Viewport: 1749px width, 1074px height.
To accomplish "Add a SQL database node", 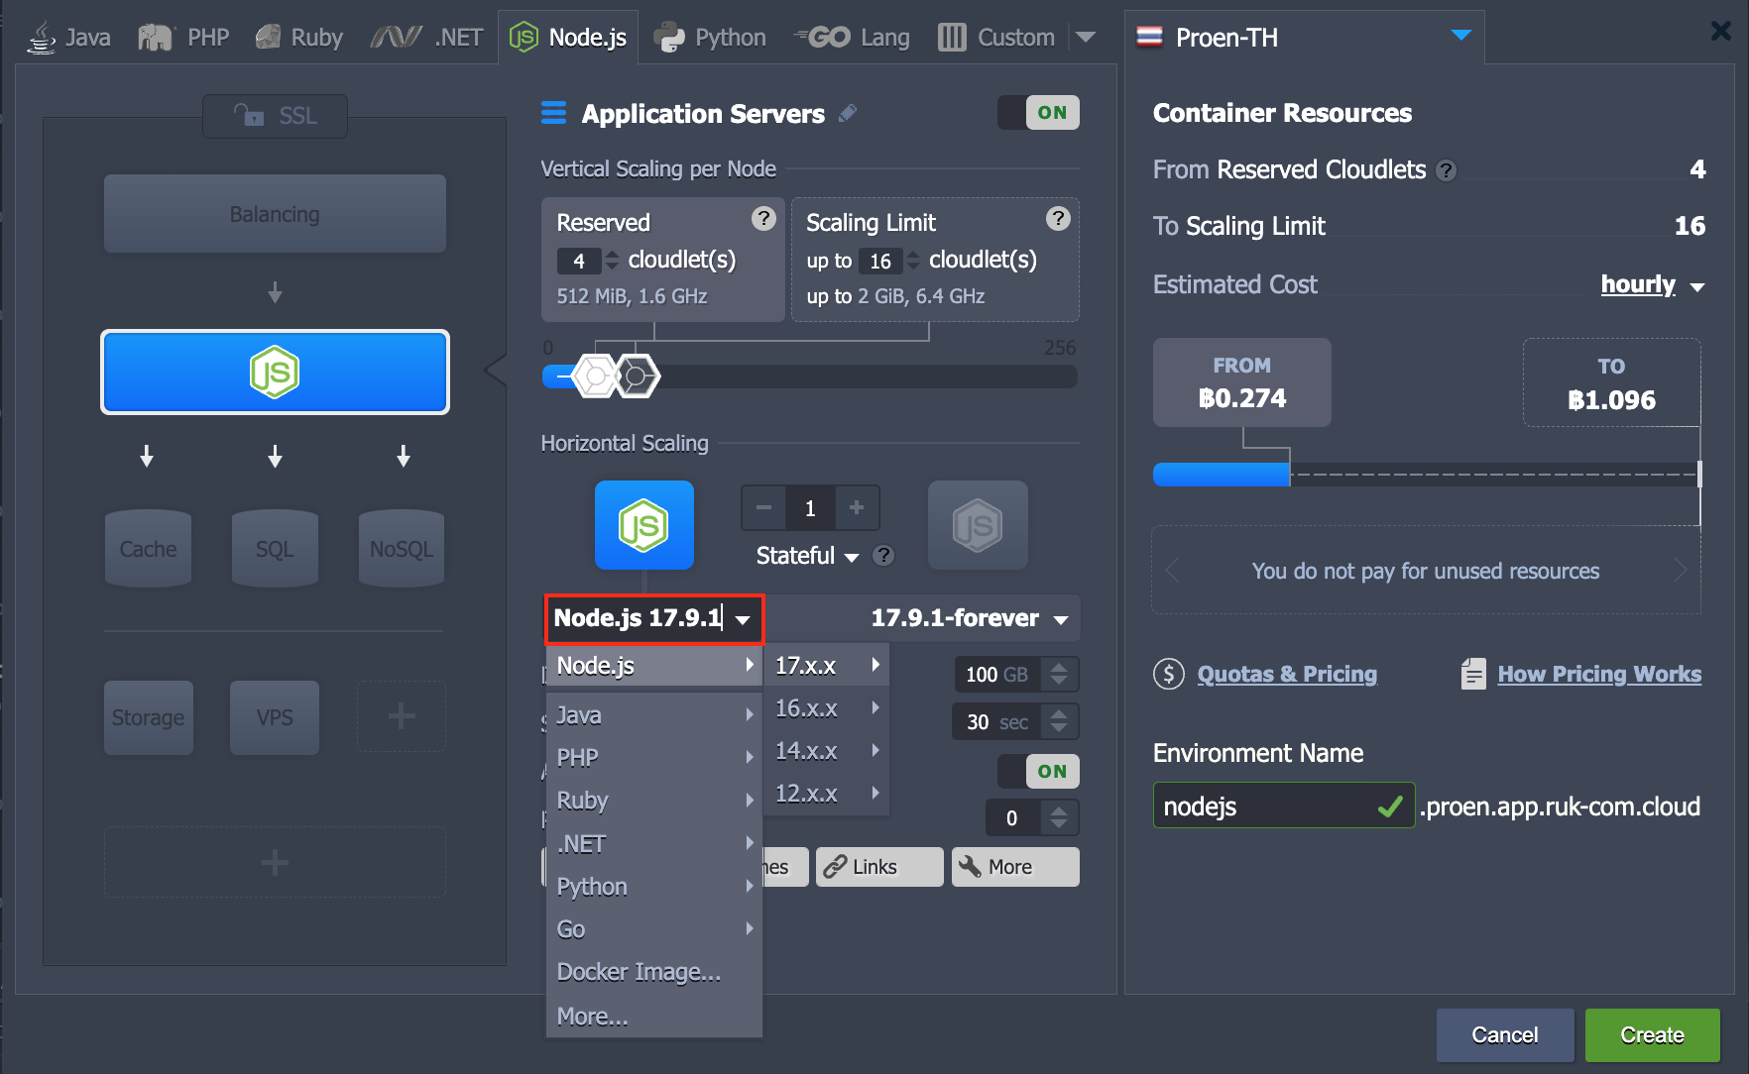I will pyautogui.click(x=275, y=549).
